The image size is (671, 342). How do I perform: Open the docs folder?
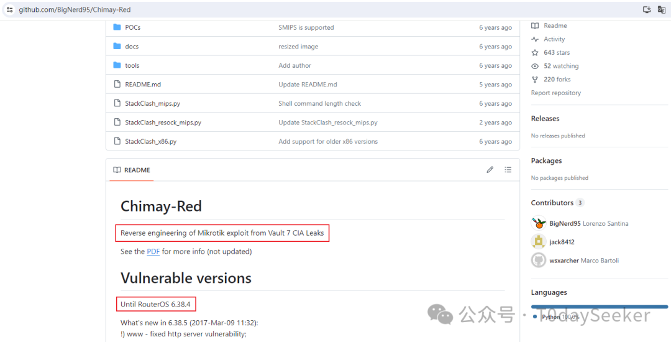pos(132,46)
